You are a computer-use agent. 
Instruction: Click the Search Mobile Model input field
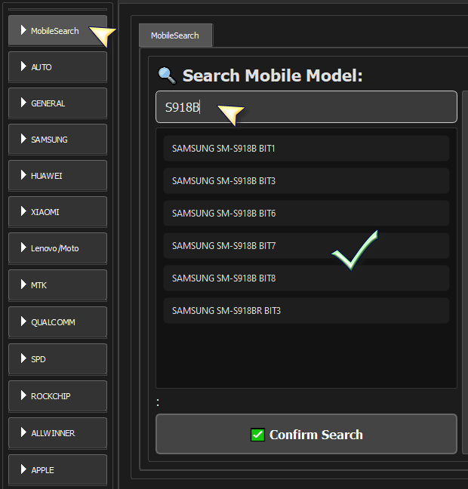point(306,107)
